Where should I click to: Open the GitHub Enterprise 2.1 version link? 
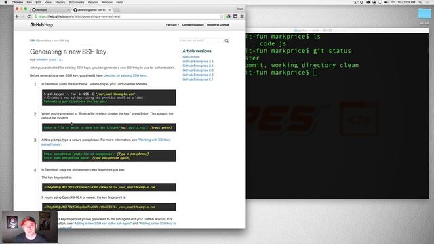point(198,79)
